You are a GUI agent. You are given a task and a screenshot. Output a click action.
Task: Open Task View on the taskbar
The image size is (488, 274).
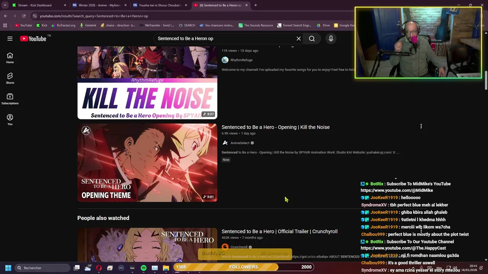(77, 268)
